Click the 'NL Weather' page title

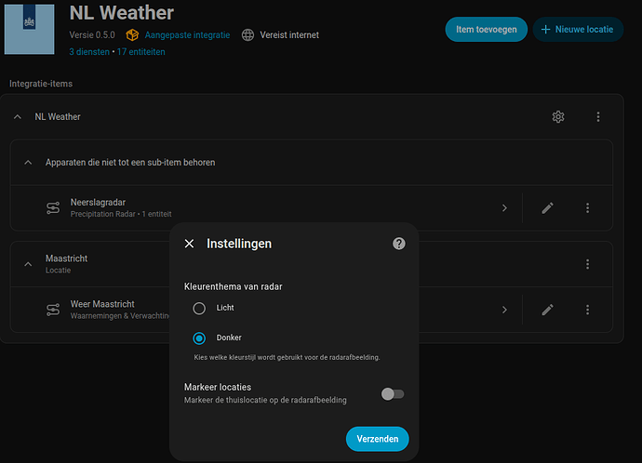122,13
